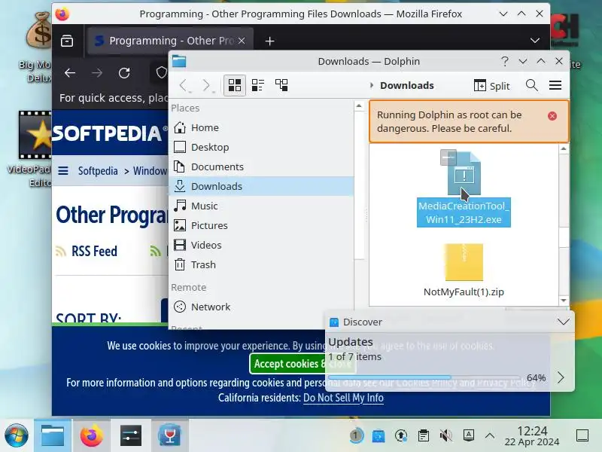Switch to Firefox from taskbar

pyautogui.click(x=91, y=435)
